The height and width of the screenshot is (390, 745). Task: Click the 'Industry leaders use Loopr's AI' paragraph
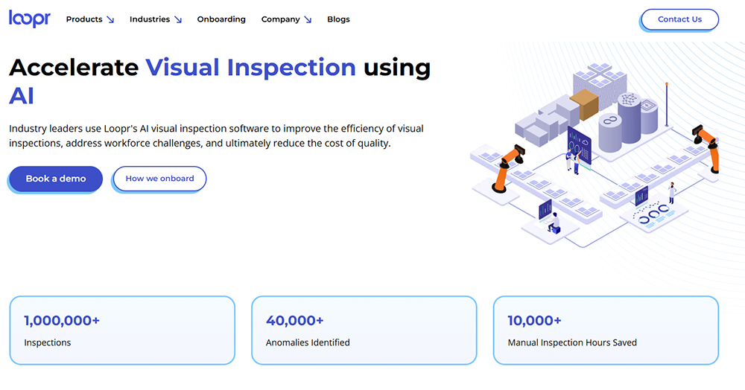[216, 135]
